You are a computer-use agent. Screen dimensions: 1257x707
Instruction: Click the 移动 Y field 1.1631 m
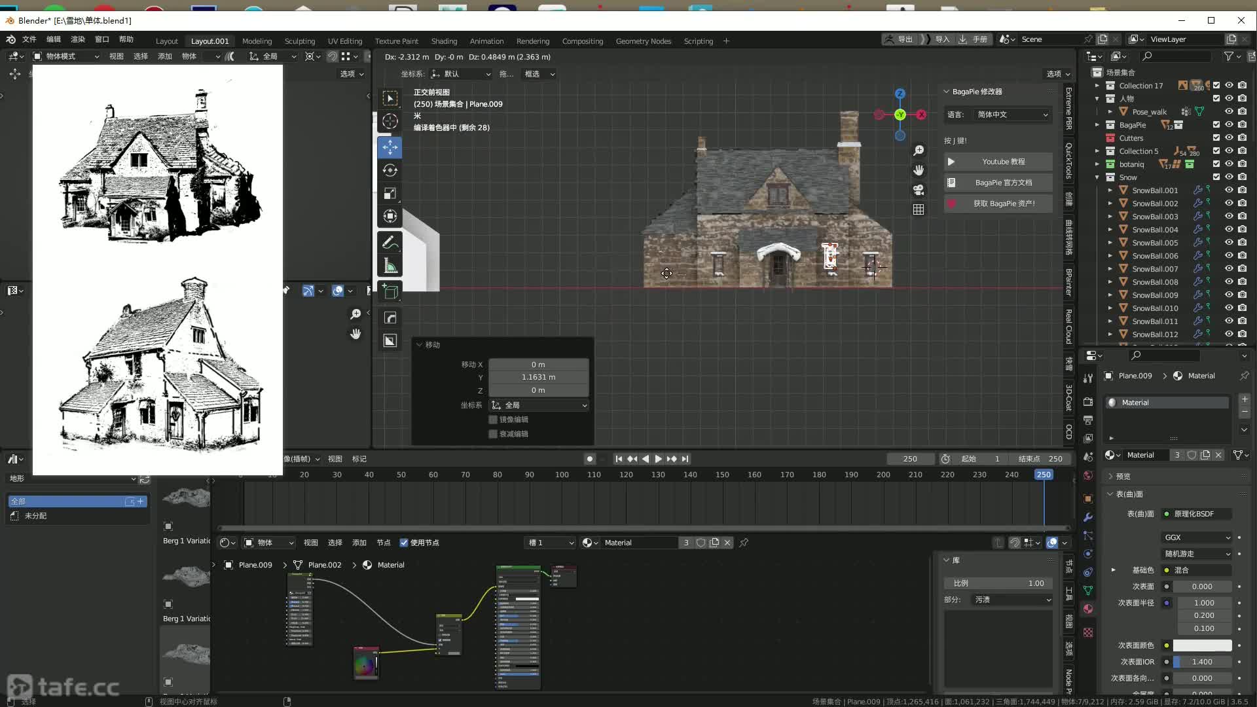pyautogui.click(x=538, y=377)
